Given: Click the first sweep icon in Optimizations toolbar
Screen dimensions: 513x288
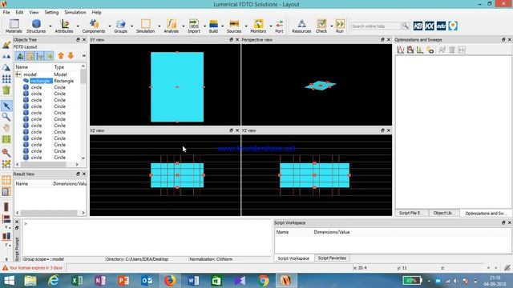Looking at the screenshot, I should tap(401, 50).
